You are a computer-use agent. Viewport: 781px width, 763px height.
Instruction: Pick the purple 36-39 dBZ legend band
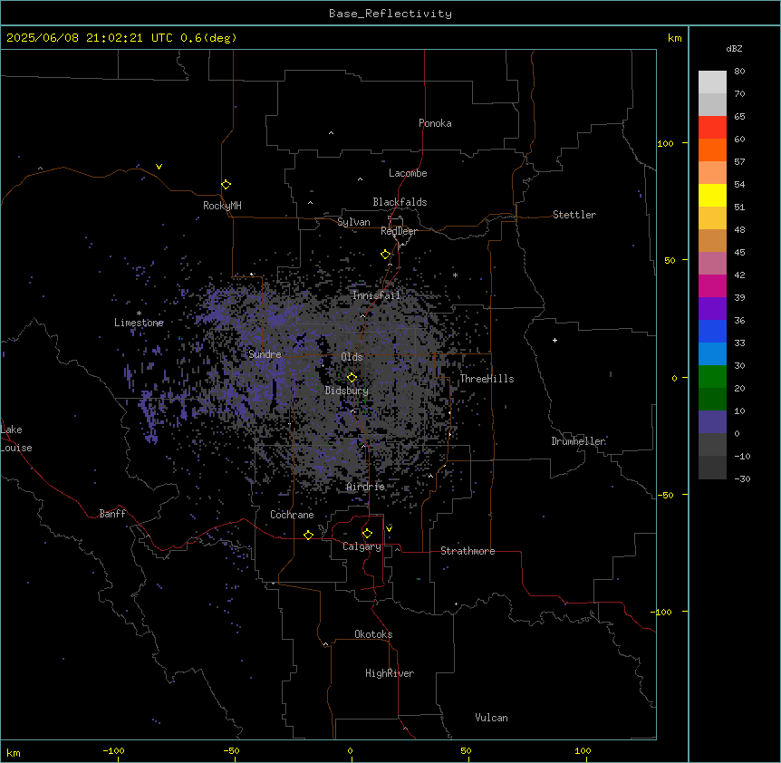(712, 309)
